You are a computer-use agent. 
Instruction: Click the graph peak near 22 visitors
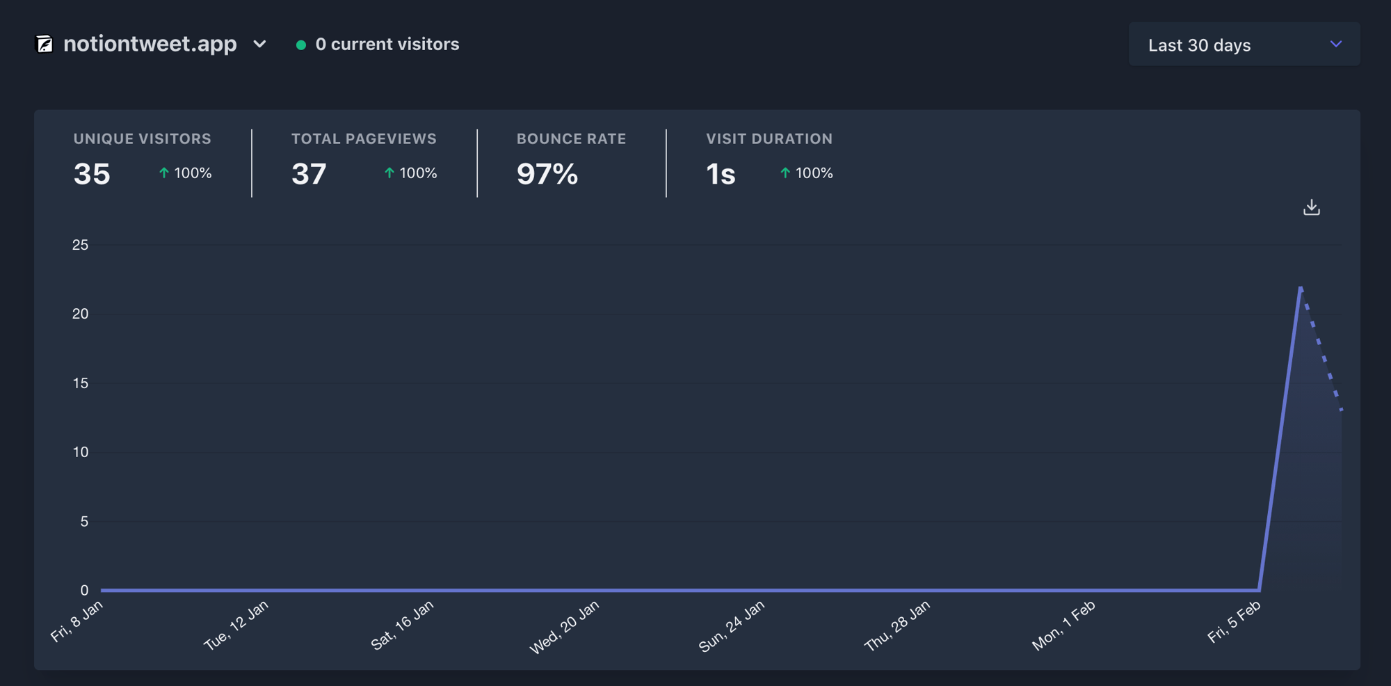click(x=1300, y=287)
